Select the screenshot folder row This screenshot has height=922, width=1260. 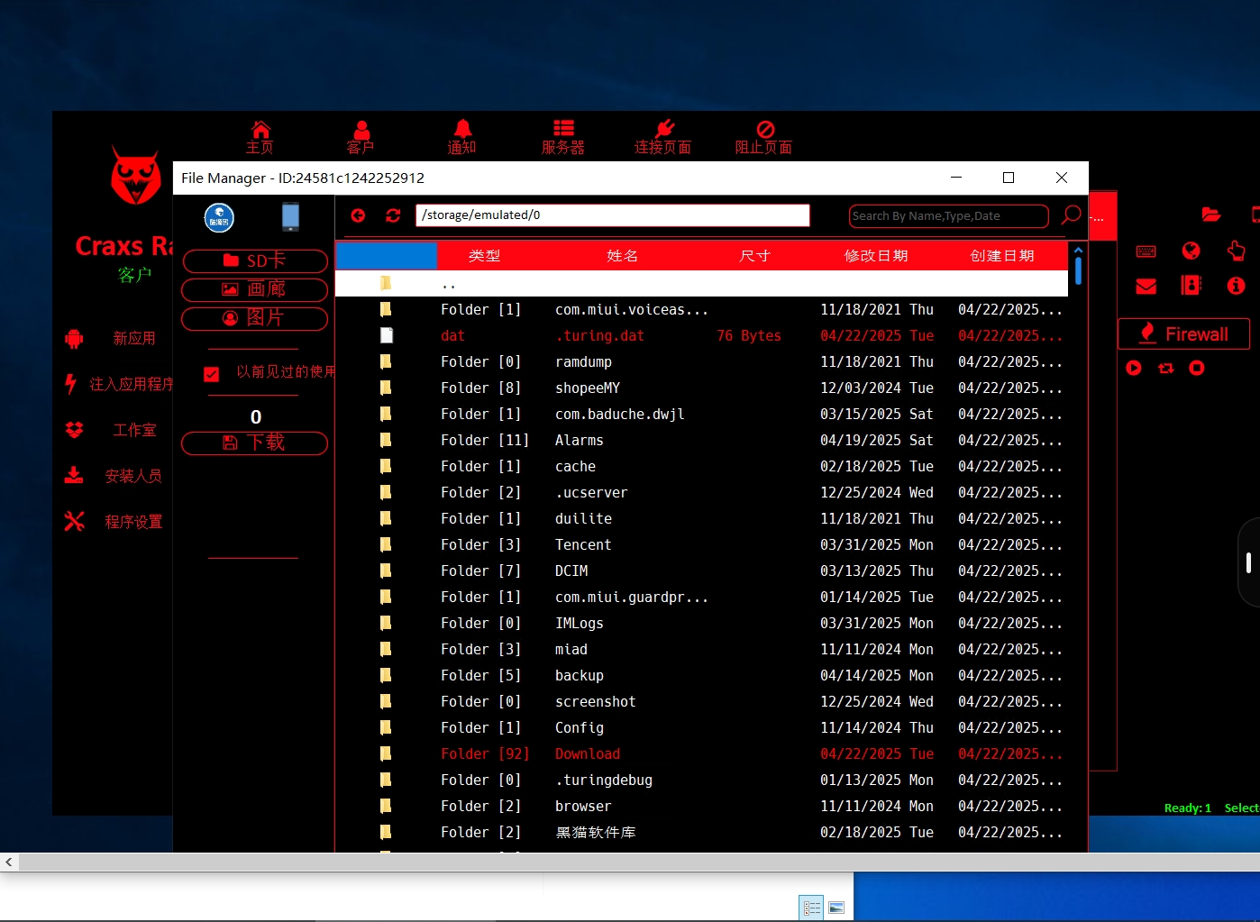coord(701,702)
